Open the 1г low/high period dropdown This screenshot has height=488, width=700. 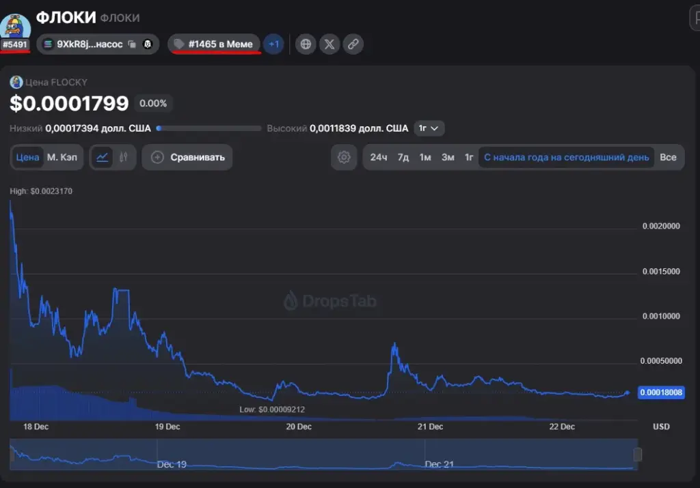429,128
